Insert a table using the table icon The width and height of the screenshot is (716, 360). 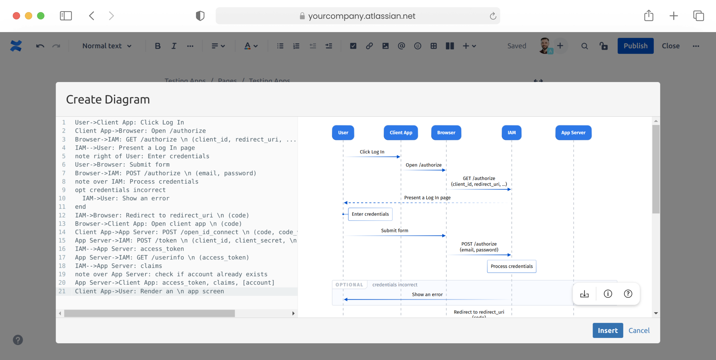[x=434, y=46]
